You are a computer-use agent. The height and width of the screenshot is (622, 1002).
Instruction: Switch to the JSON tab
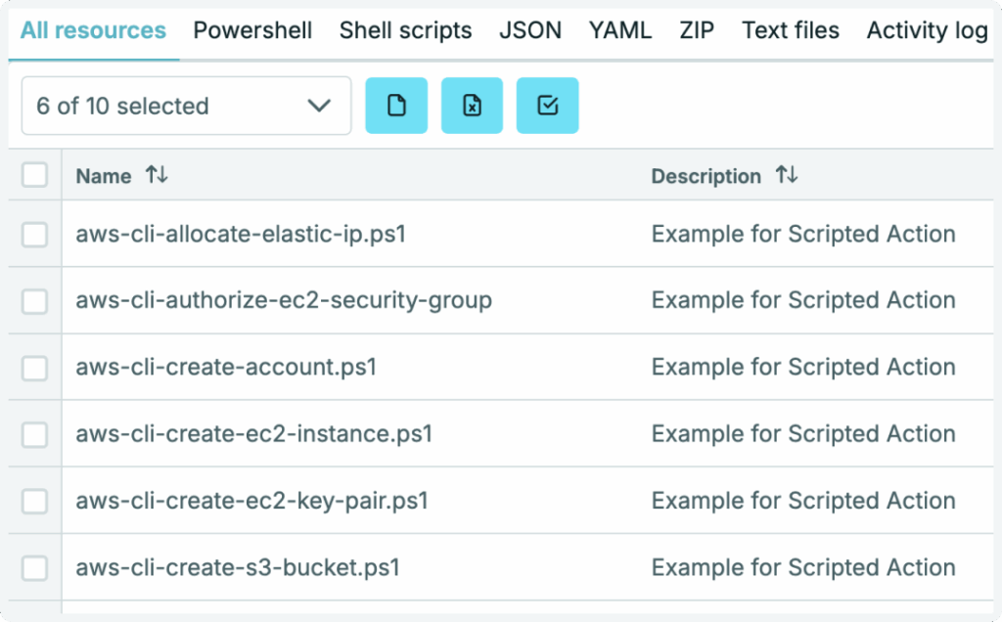click(x=530, y=30)
